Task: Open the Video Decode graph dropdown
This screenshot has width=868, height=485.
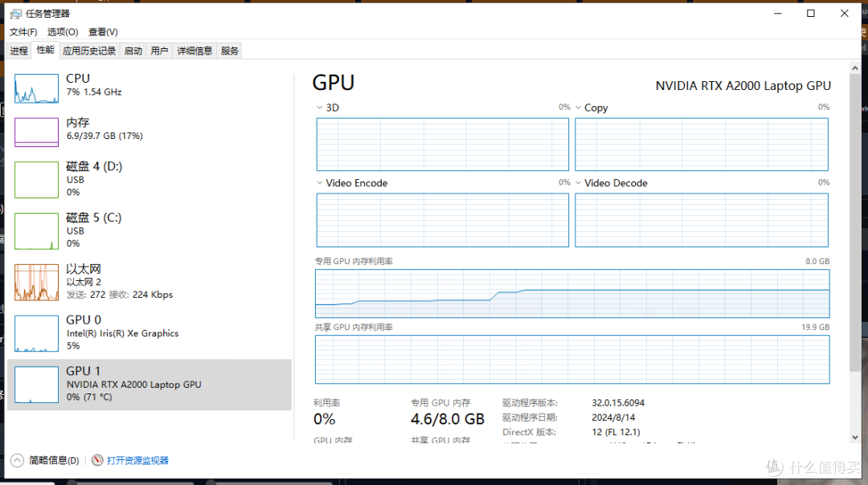Action: pos(579,183)
